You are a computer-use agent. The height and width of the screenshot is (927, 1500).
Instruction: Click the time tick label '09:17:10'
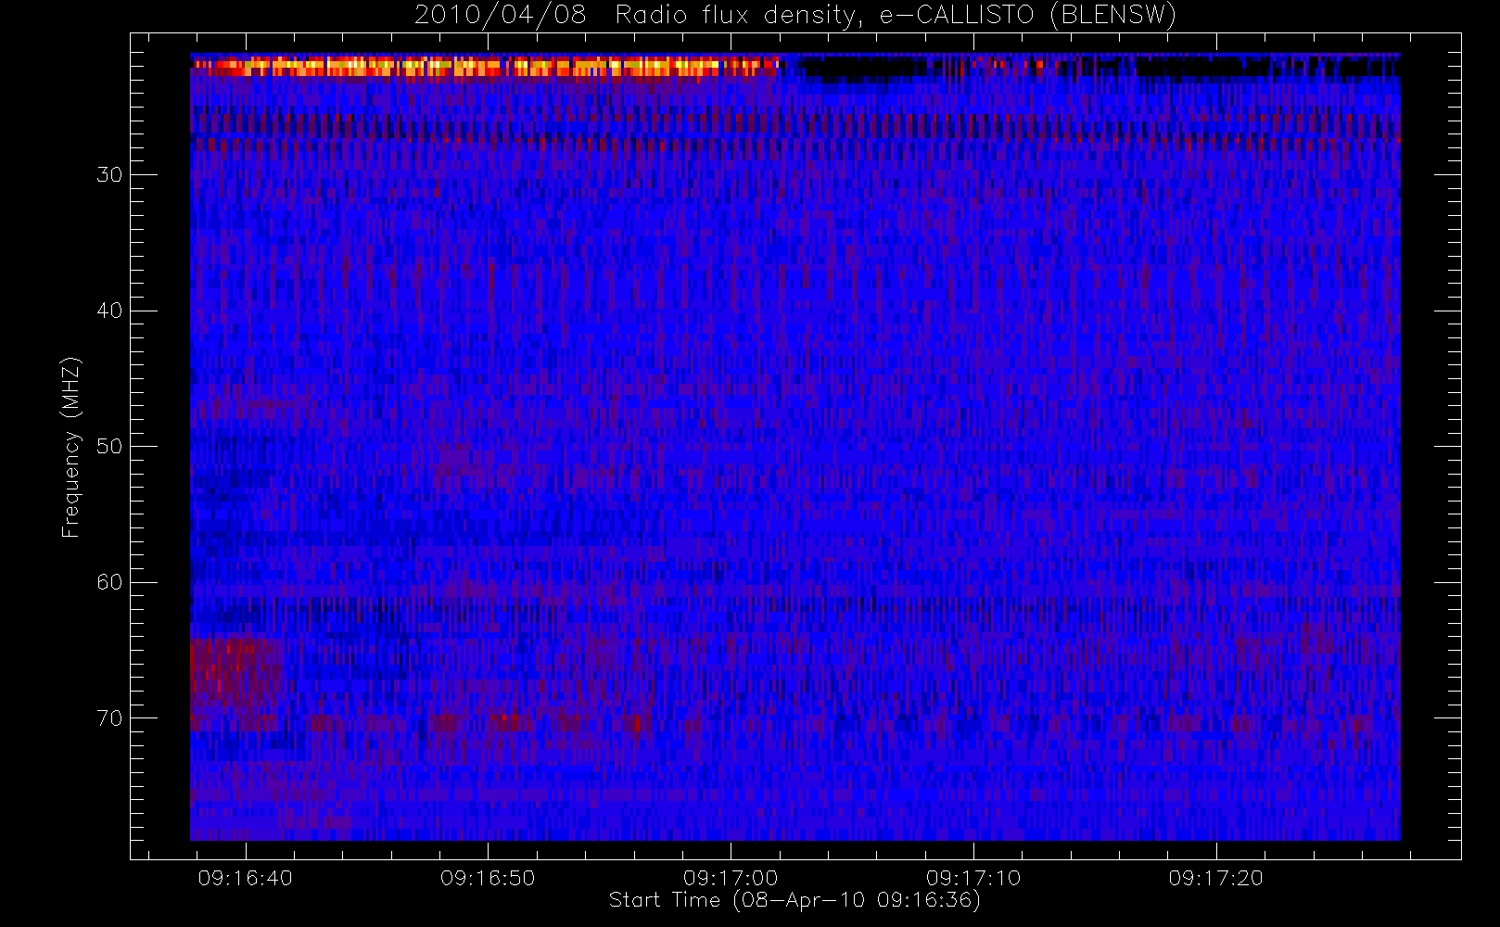pos(973,878)
